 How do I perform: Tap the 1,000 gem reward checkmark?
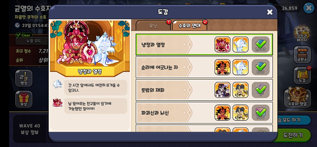pos(260,44)
